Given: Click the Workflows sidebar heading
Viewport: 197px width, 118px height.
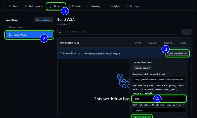Looking at the screenshot, I should 12,20.
